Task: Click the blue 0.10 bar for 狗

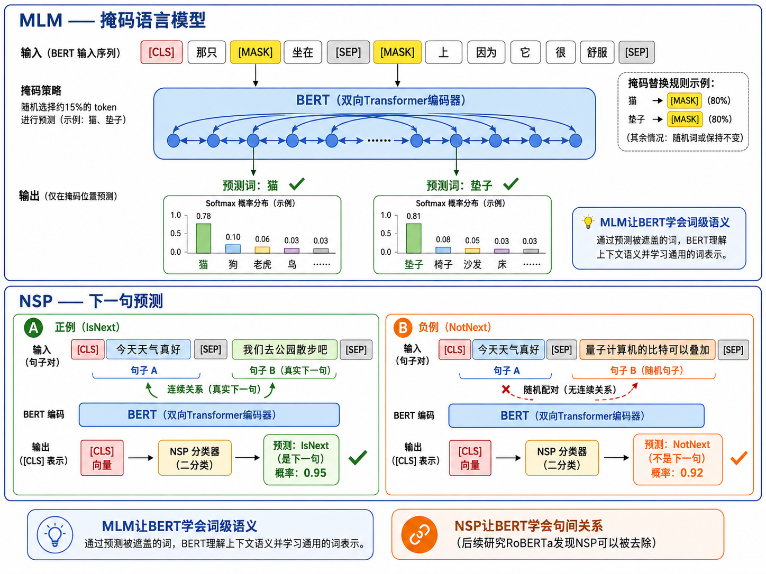Action: pyautogui.click(x=233, y=249)
